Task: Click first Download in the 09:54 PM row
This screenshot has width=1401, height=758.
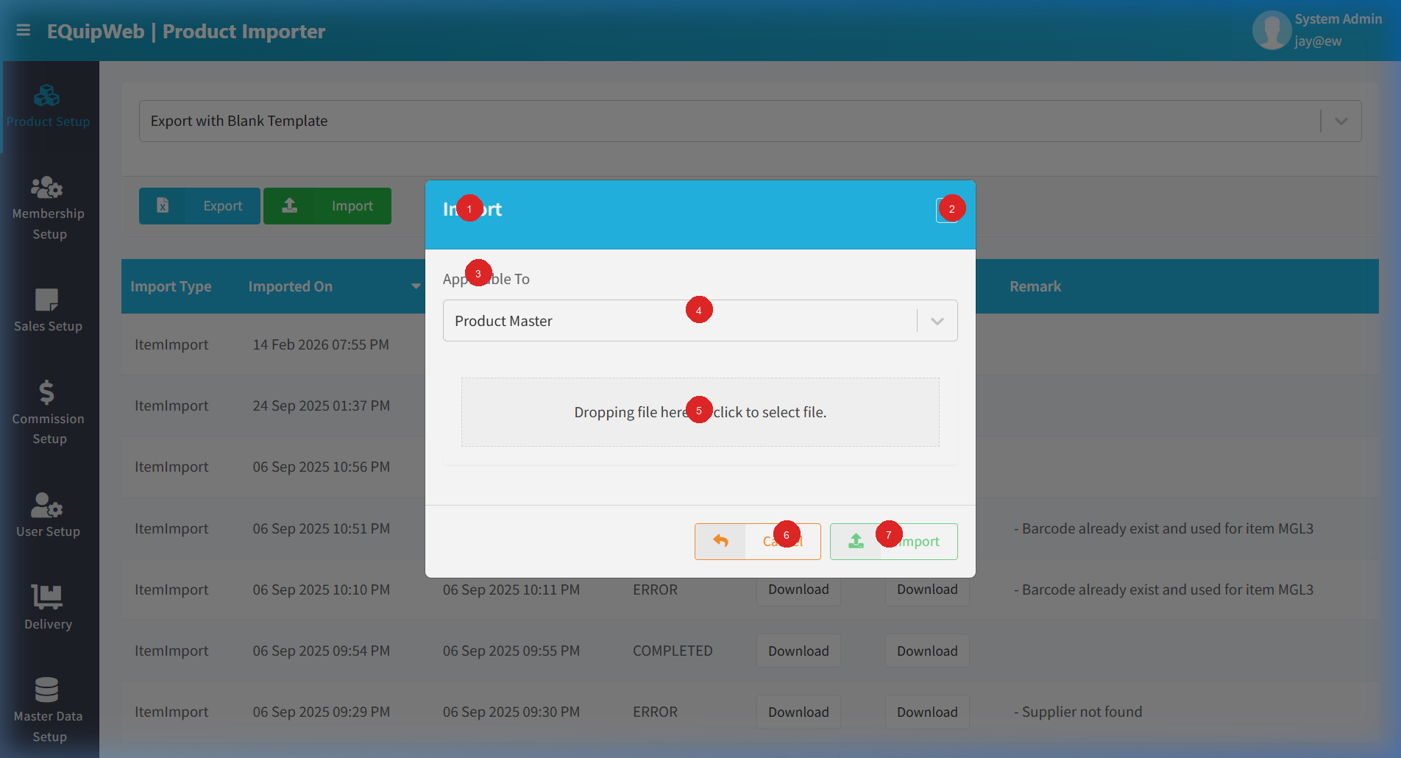Action: [798, 651]
